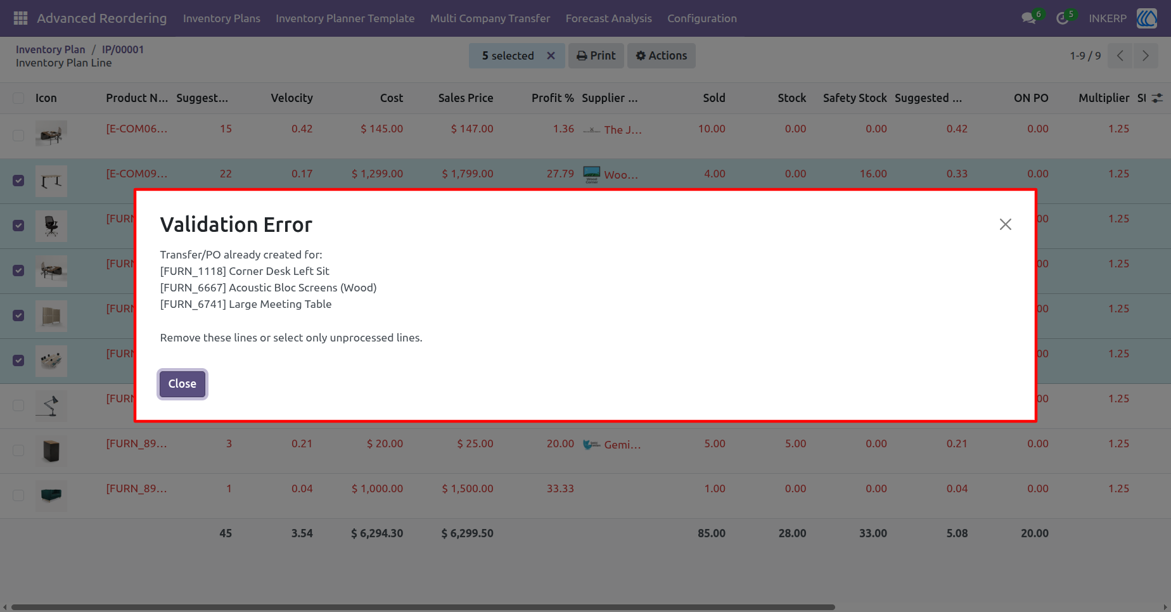1171x612 pixels.
Task: Go to Inventory Plan breadcrumb
Action: tap(50, 49)
